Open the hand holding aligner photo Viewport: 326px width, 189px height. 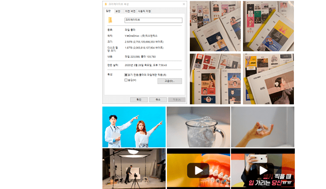(x=263, y=127)
